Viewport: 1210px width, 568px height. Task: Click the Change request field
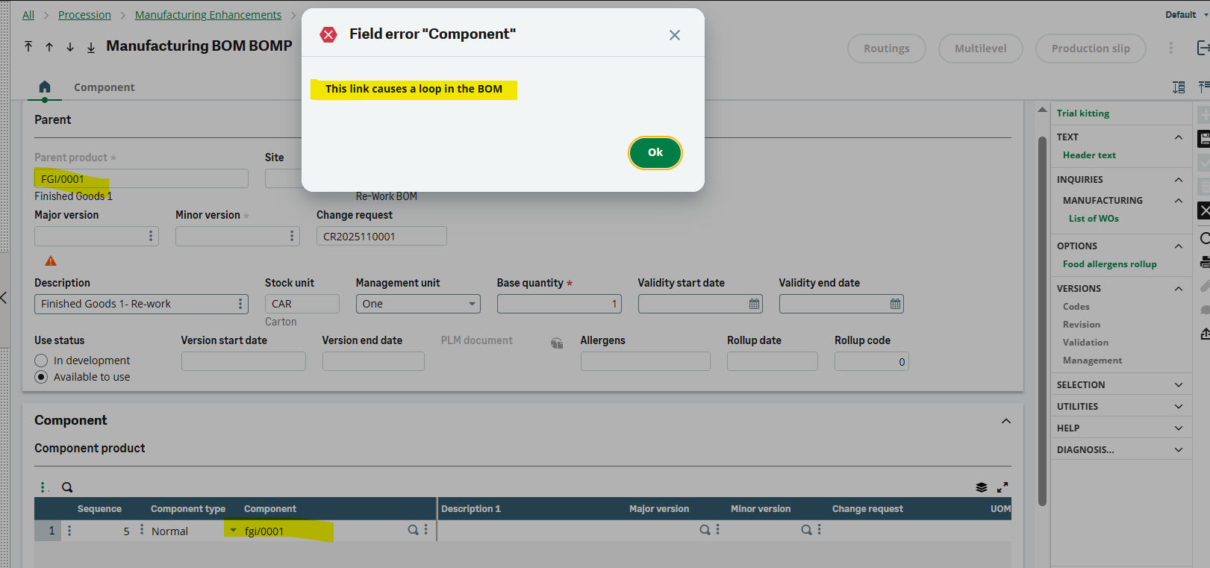[381, 236]
